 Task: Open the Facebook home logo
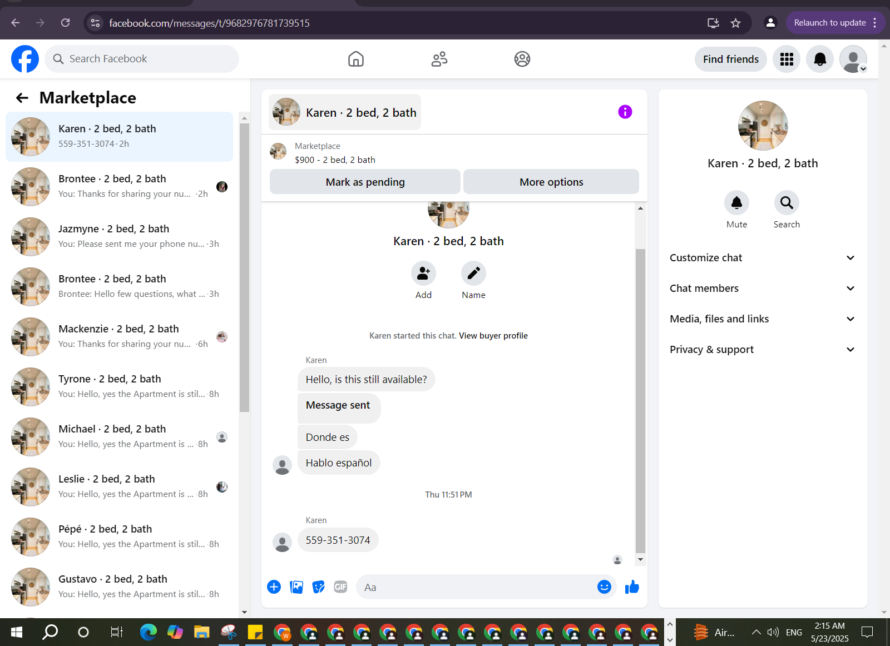[25, 59]
